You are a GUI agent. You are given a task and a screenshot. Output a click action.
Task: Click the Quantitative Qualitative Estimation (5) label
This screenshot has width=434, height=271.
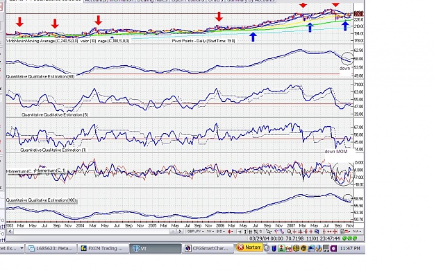pos(55,114)
